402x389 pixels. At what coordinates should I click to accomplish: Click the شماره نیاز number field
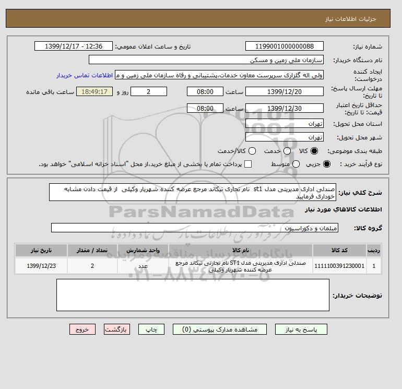[x=285, y=46]
